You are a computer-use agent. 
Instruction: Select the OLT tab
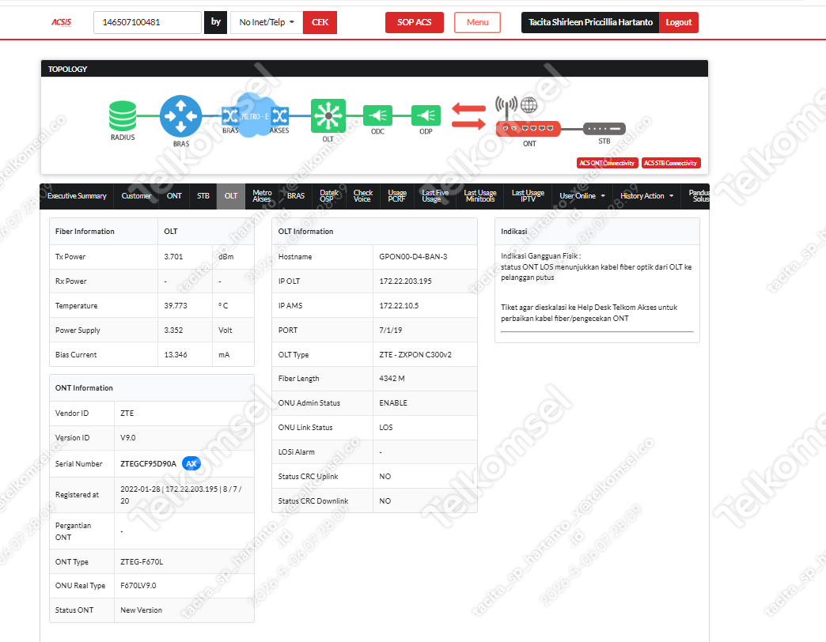click(x=231, y=196)
